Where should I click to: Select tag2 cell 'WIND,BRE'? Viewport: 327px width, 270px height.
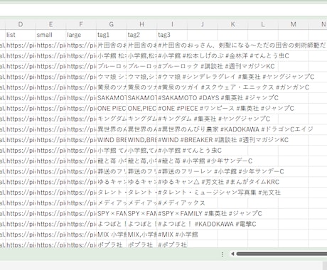(142, 140)
